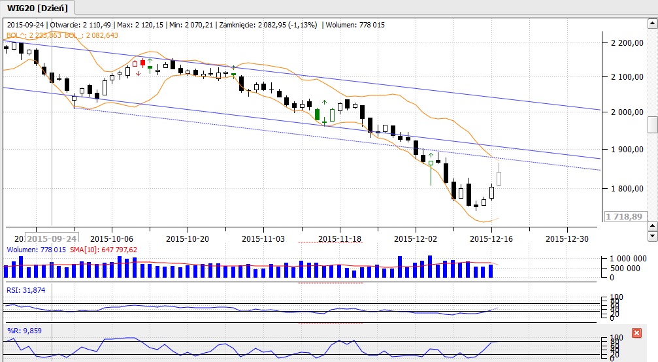This screenshot has width=658, height=362.
Task: Click the BOL^: 2 233,863 indicator label
Action: pyautogui.click(x=34, y=35)
